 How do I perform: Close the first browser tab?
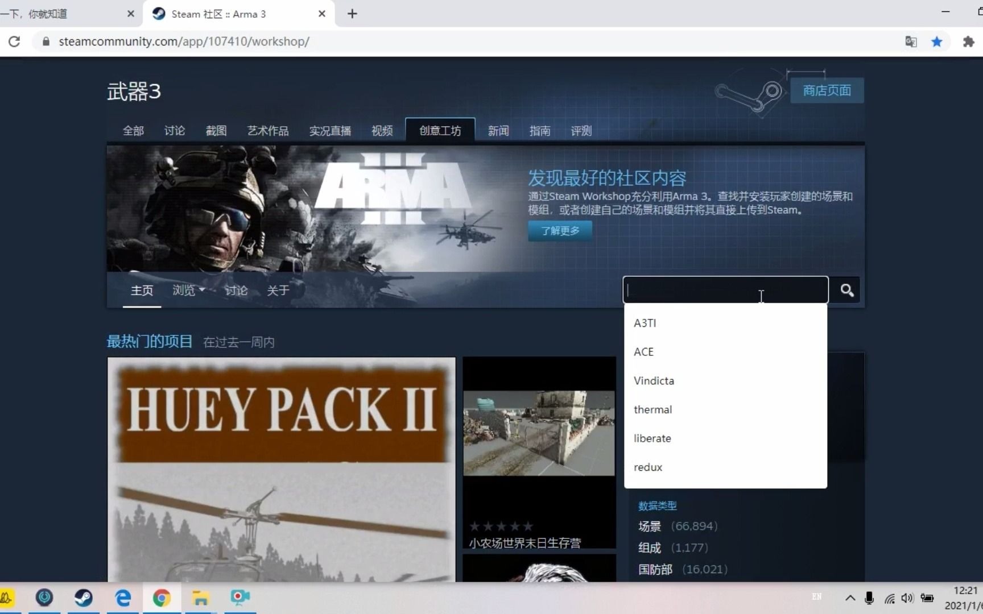tap(131, 14)
